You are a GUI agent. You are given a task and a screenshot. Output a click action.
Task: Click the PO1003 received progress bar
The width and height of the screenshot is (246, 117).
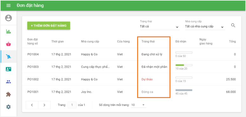(x=184, y=65)
